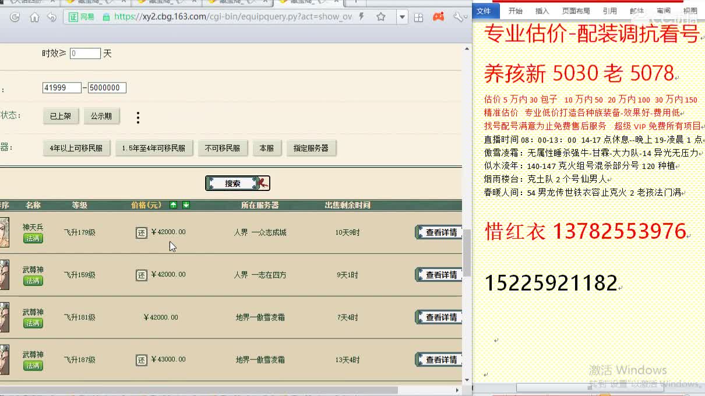Click the red game controller toolbar icon
This screenshot has height=396, width=705.
[x=438, y=17]
